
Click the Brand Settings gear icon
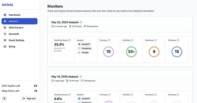point(5,40)
